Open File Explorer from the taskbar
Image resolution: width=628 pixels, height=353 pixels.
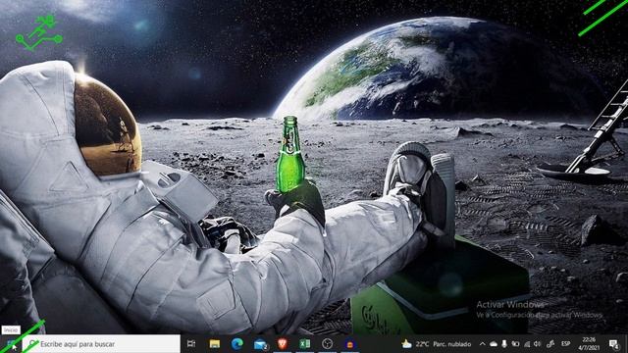point(215,344)
